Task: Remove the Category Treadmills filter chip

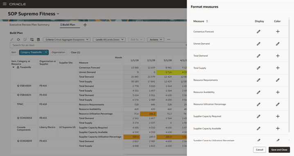Action: click(46, 52)
